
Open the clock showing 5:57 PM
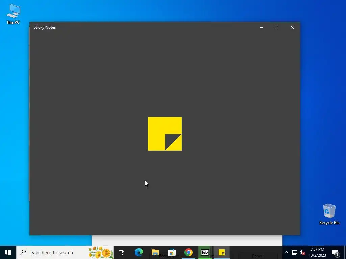coord(317,252)
